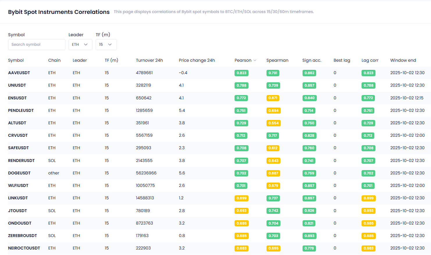Click the Sign acc. badge 0.926 for JTOUSDT
Screen dimensions: 431x255
310,211
